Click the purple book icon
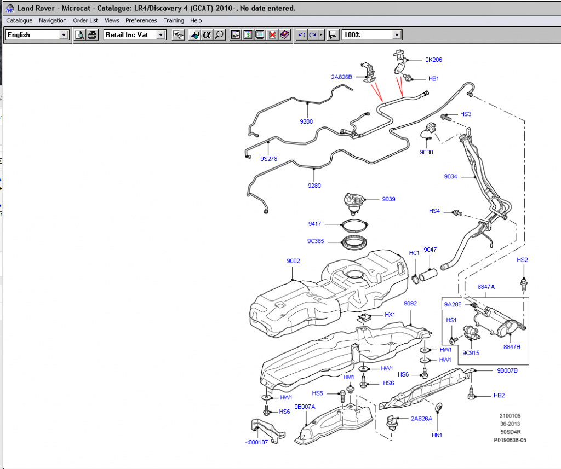This screenshot has height=469, width=561. [x=284, y=34]
